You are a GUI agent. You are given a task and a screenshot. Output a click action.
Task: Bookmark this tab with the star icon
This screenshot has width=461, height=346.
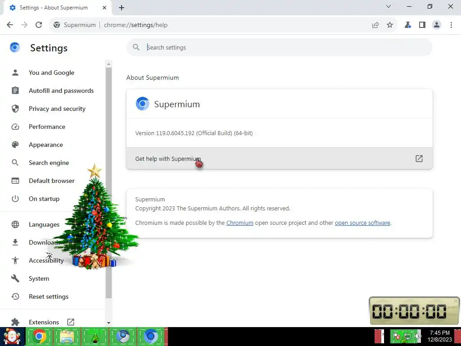pos(390,25)
